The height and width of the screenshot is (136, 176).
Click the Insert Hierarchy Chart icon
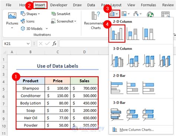point(124,14)
